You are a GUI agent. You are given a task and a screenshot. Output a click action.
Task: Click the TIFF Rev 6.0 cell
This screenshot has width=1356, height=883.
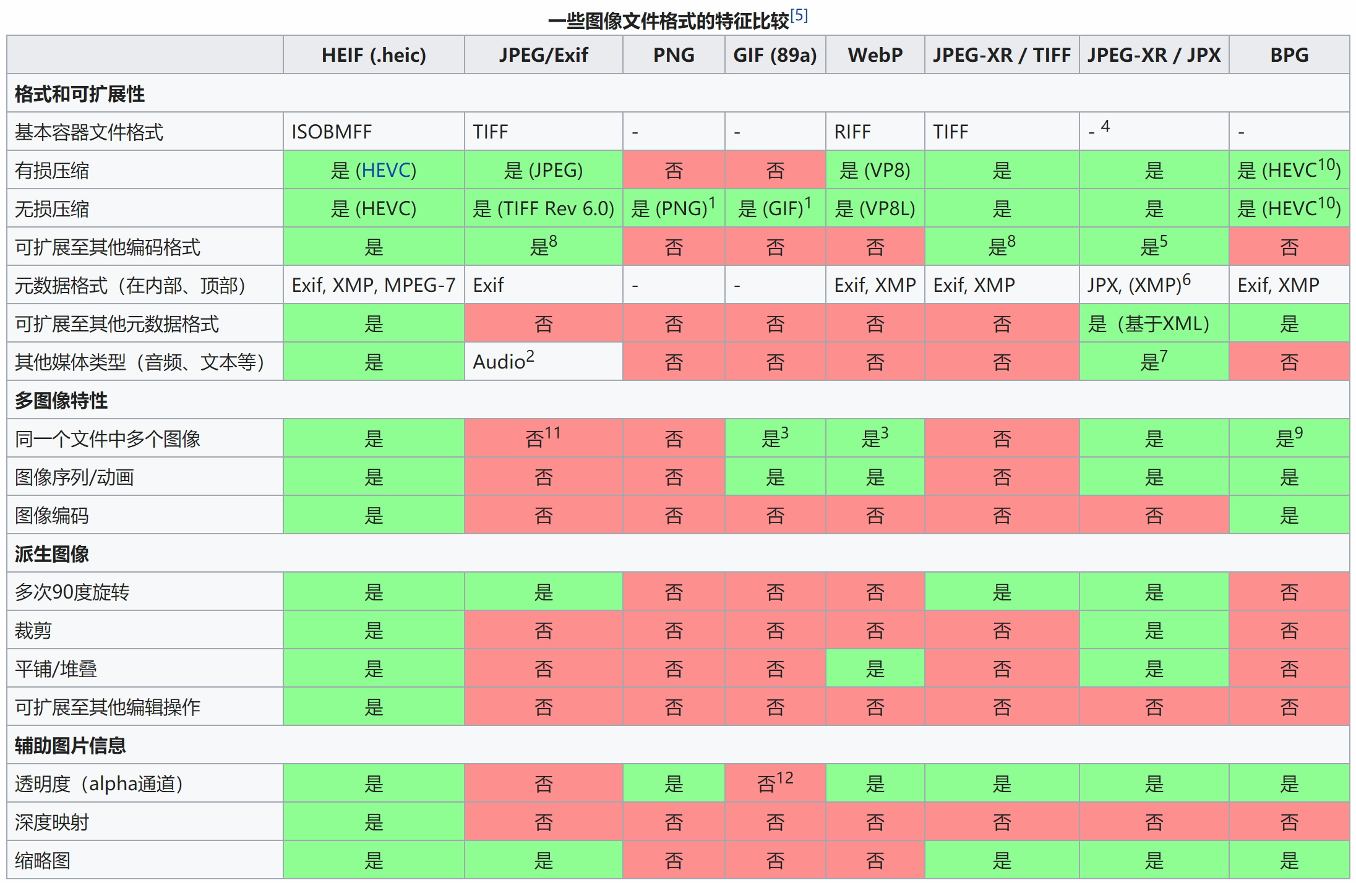click(x=543, y=208)
